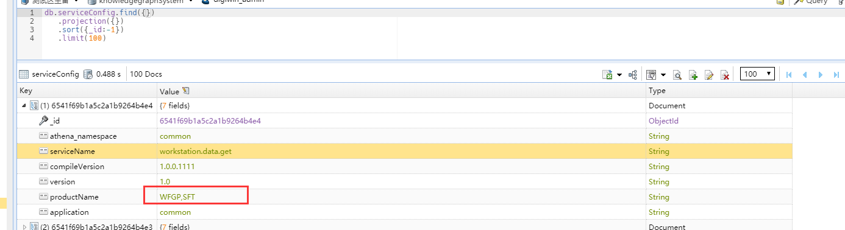Image resolution: width=845 pixels, height=230 pixels.
Task: Collapse document 6541f69b1a5c2a1b9264b4e4
Action: [24, 105]
